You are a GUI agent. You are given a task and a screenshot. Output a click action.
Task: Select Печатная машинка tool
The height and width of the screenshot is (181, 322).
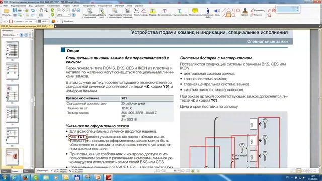pyautogui.click(x=128, y=13)
